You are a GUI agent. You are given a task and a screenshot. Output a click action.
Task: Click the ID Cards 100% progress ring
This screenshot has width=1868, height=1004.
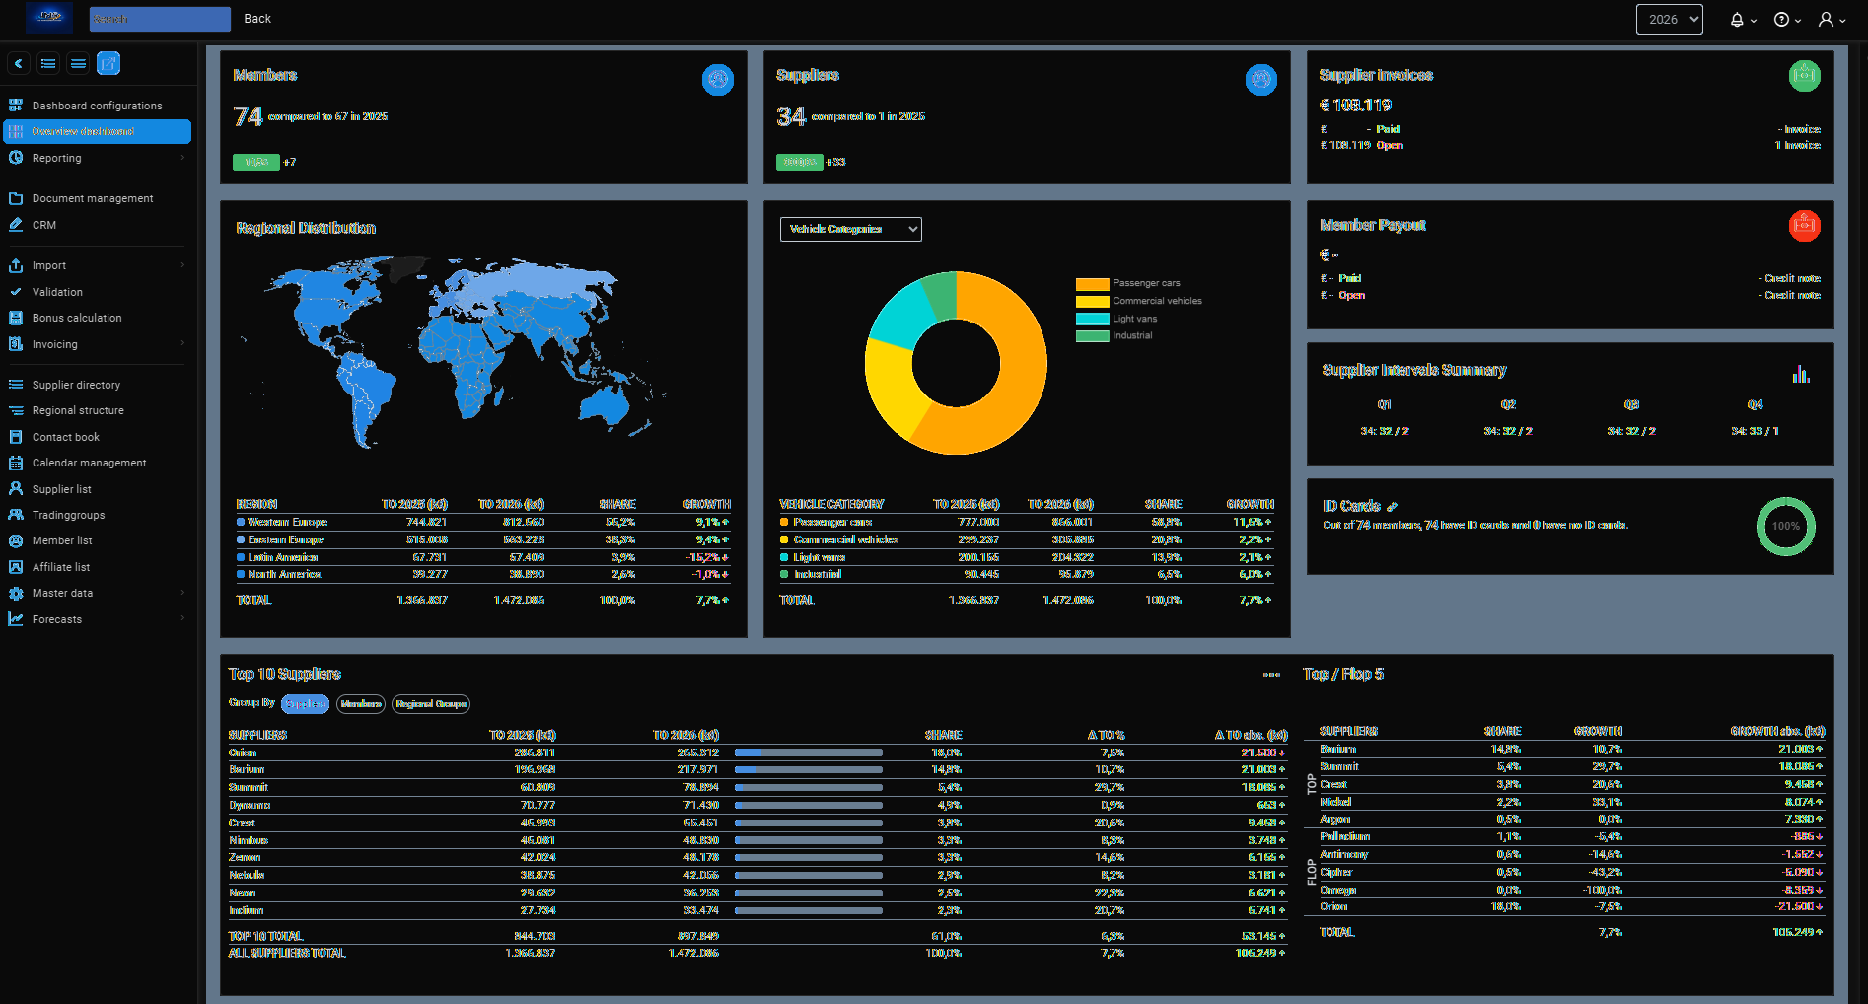[1786, 527]
